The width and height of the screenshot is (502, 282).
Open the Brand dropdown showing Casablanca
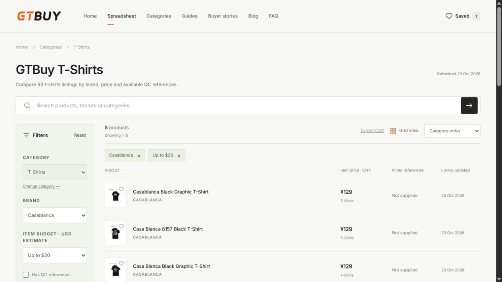click(55, 215)
